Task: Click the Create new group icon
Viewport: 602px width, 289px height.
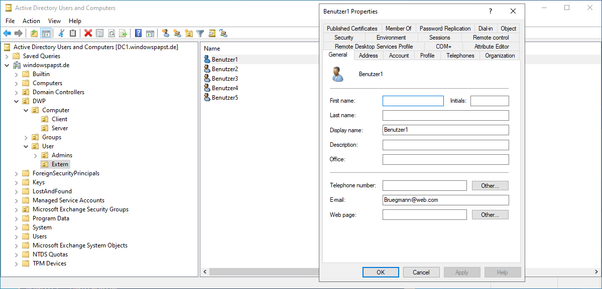Action: pyautogui.click(x=177, y=34)
